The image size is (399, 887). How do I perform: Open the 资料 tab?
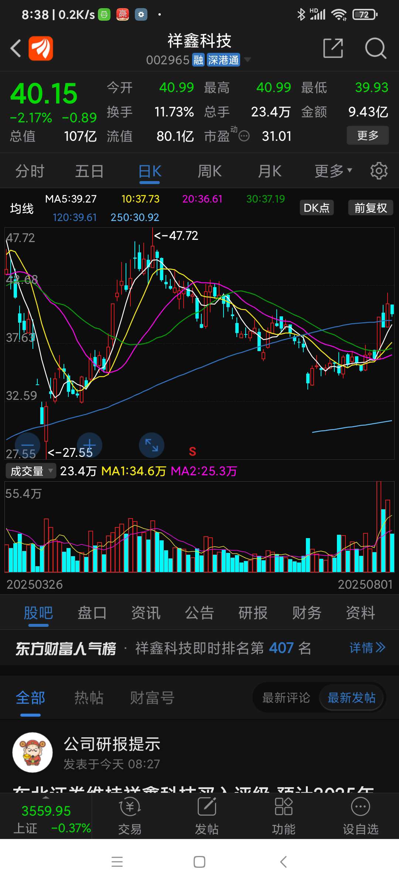361,613
